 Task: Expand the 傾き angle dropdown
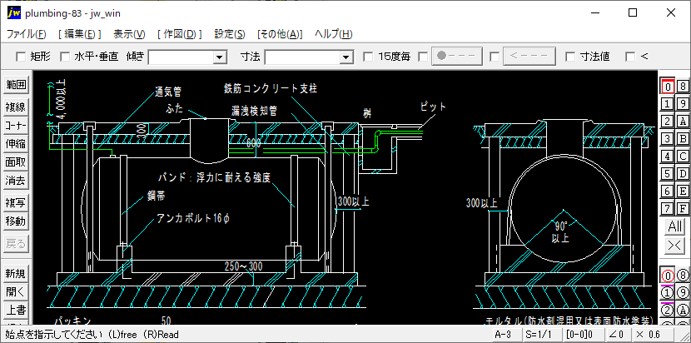[x=220, y=57]
